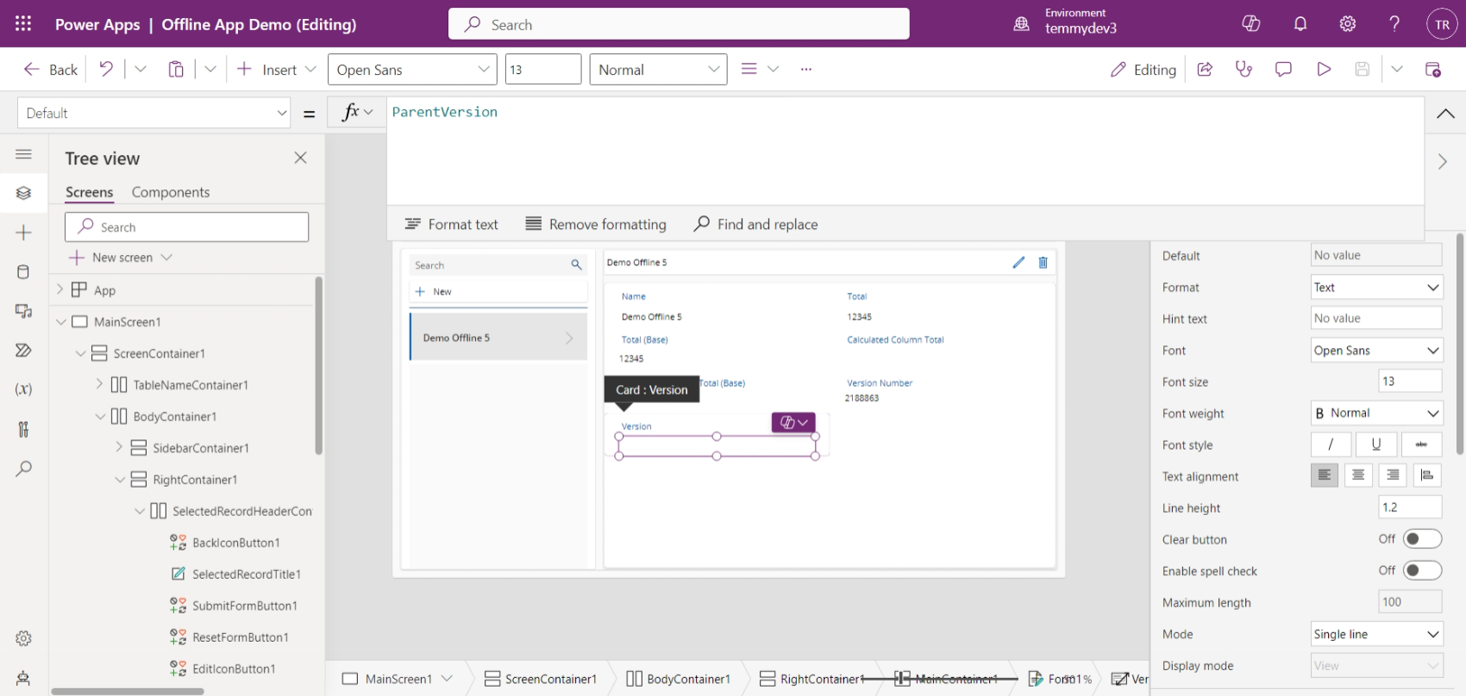This screenshot has width=1466, height=696.
Task: Set text alignment to right
Action: click(x=1393, y=475)
